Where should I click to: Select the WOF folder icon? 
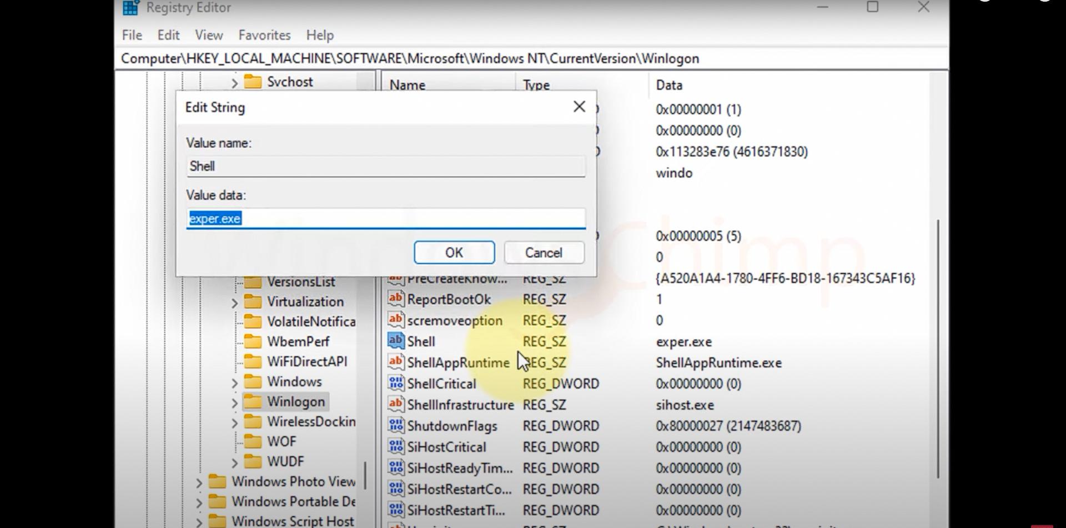point(253,441)
